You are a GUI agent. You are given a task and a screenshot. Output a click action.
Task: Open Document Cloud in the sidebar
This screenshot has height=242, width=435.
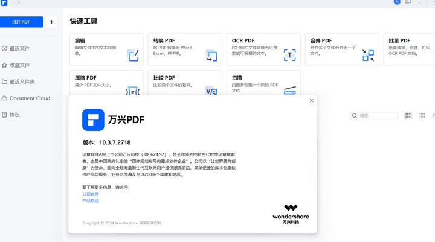tap(30, 98)
